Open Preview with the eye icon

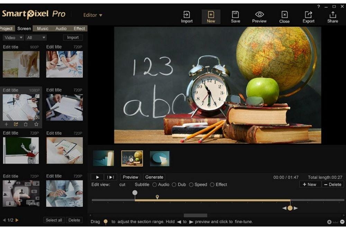tap(259, 17)
